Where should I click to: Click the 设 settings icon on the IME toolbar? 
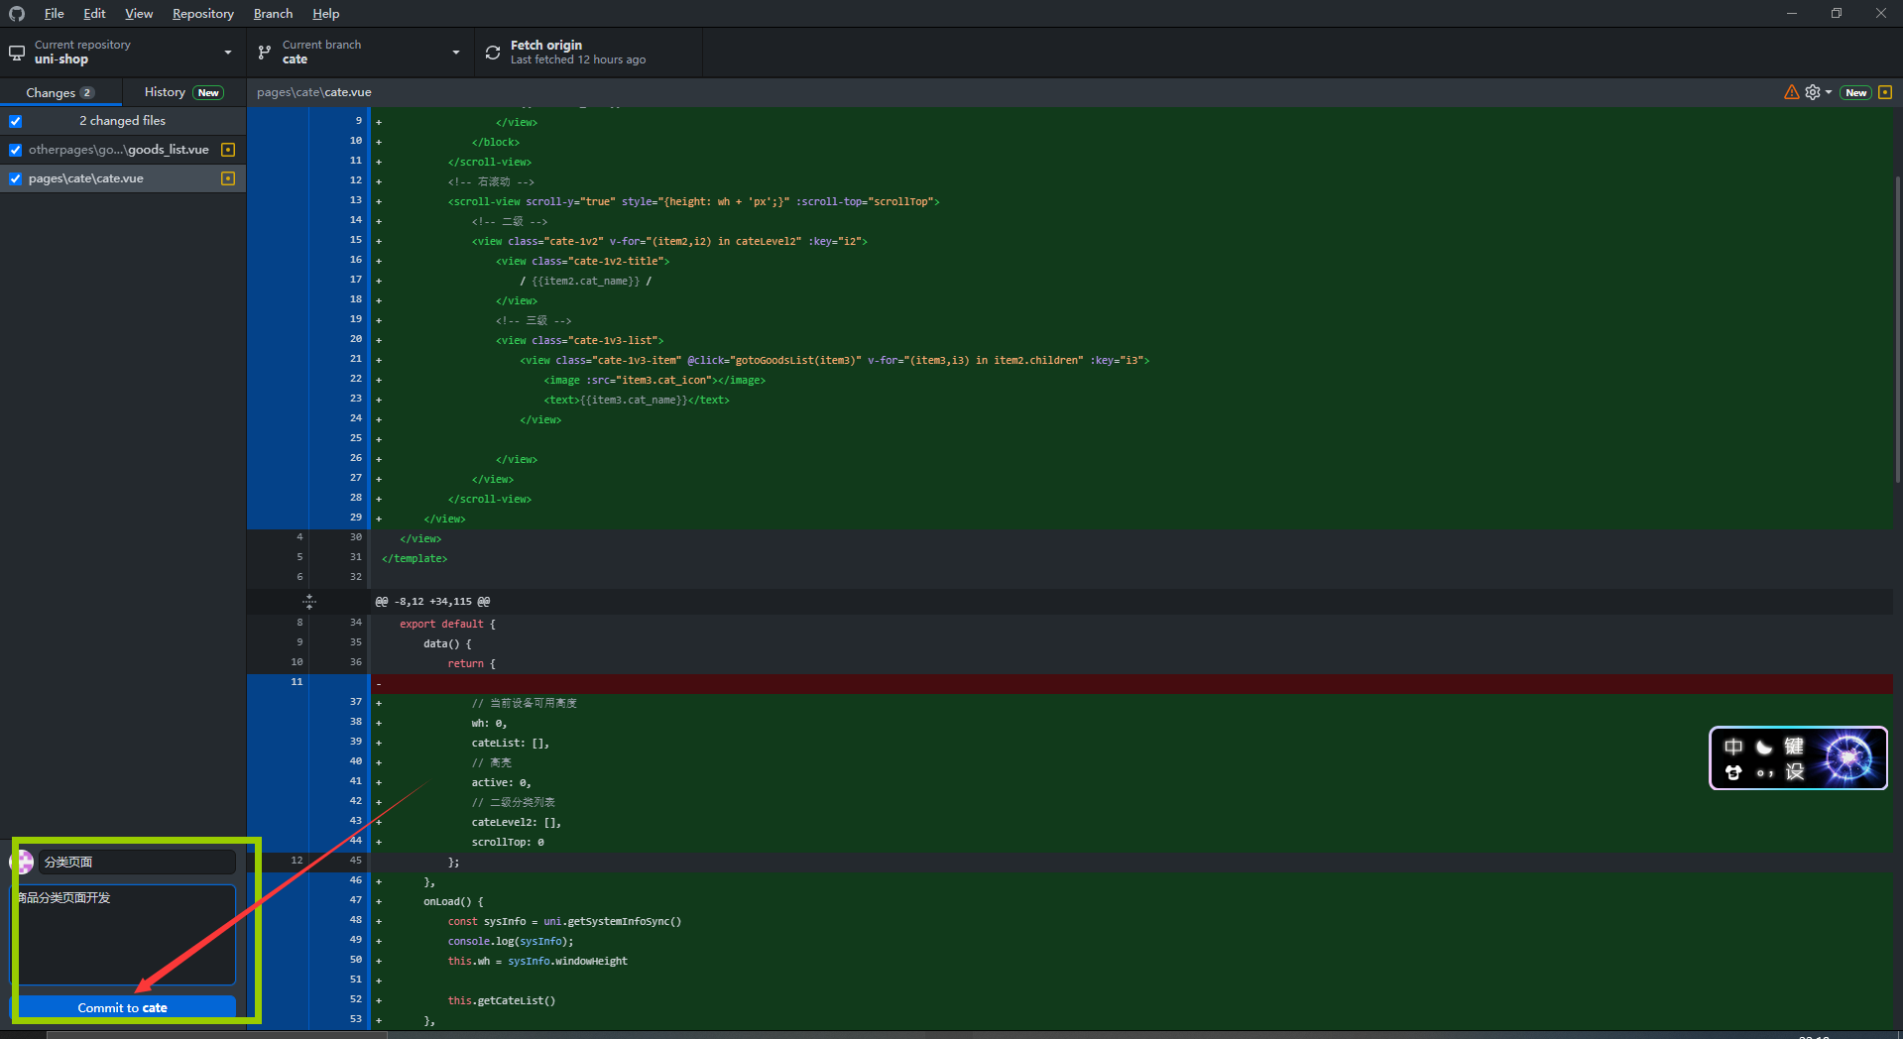(1795, 772)
